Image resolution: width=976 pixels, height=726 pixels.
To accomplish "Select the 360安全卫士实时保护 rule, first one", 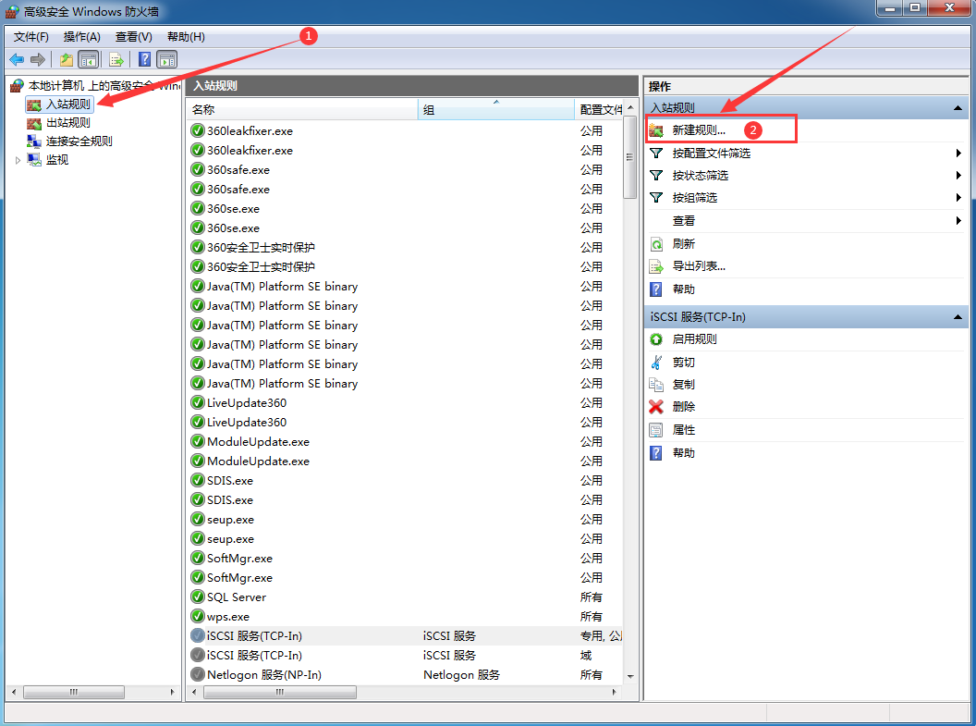I will pos(261,248).
